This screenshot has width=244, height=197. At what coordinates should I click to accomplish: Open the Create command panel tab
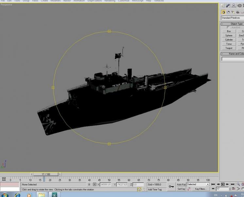pyautogui.click(x=222, y=6)
